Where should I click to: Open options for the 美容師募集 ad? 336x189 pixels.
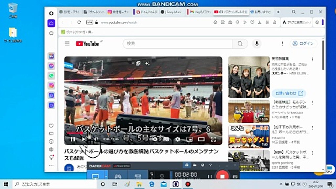coord(312,59)
